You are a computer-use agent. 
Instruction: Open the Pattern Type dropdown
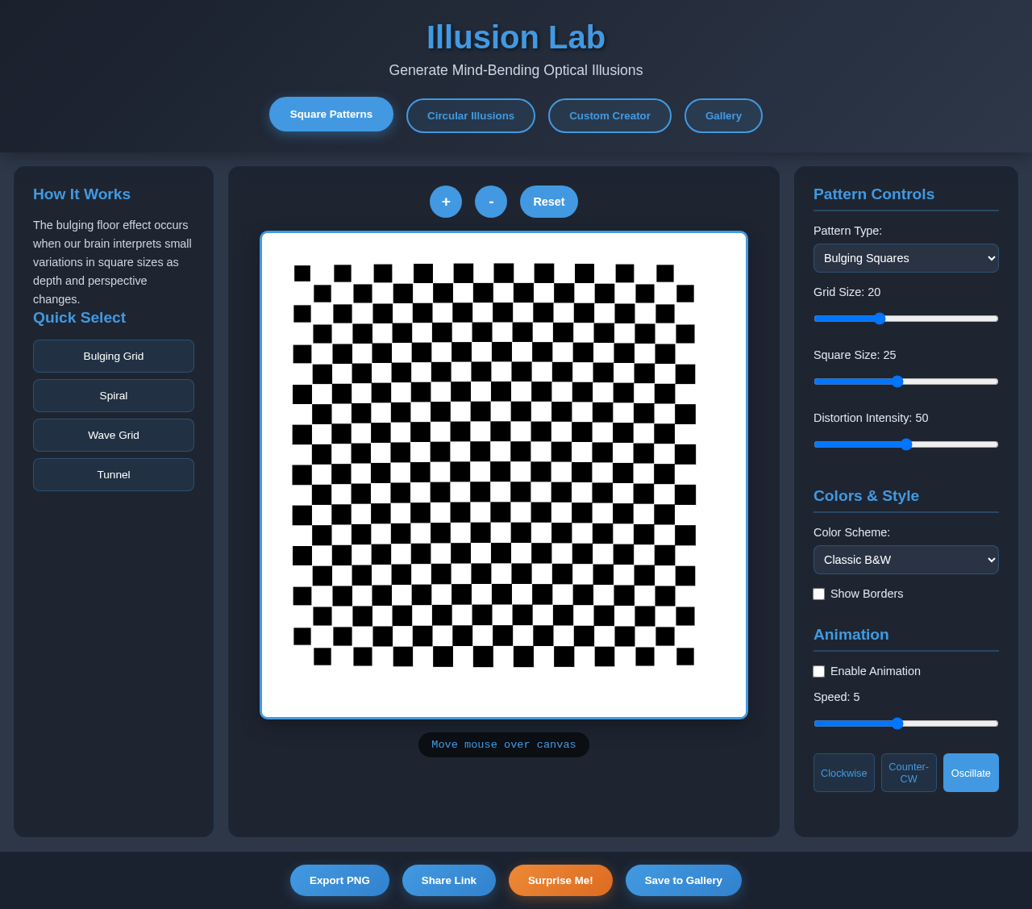click(905, 258)
